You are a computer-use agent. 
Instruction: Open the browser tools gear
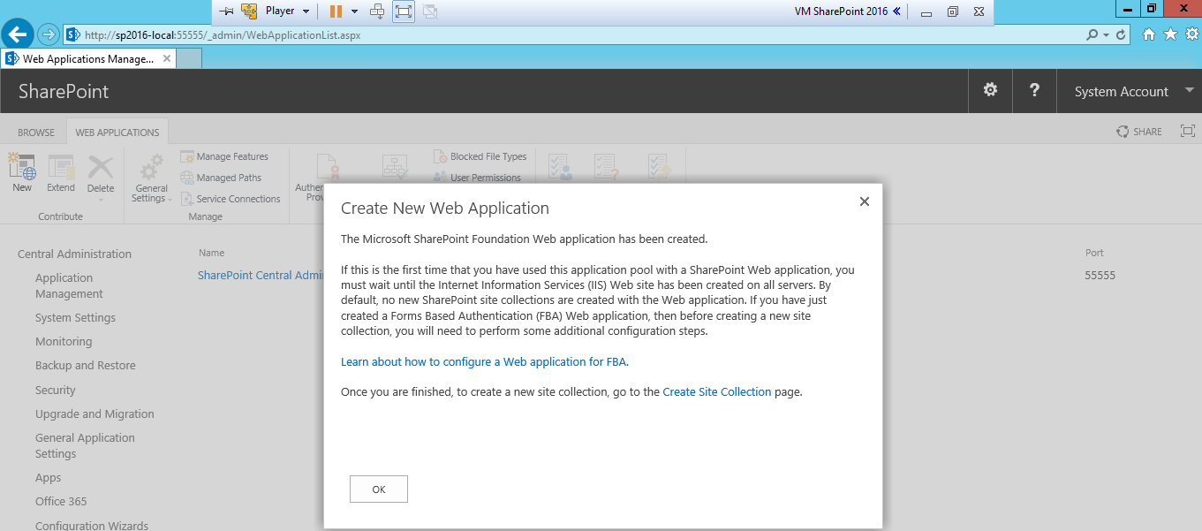click(1192, 34)
